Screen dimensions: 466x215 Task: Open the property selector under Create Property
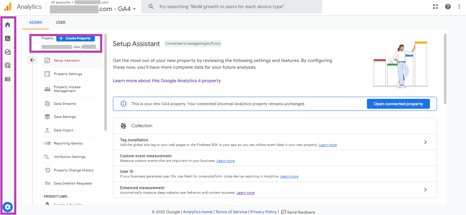(x=69, y=47)
